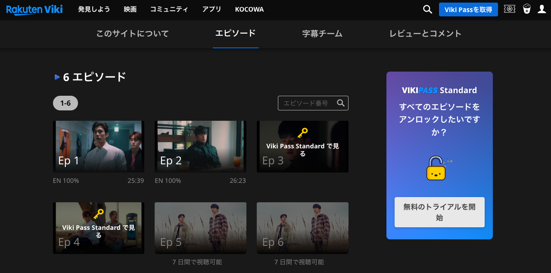Click the magnifier in episode number field
The height and width of the screenshot is (273, 551).
[x=341, y=103]
